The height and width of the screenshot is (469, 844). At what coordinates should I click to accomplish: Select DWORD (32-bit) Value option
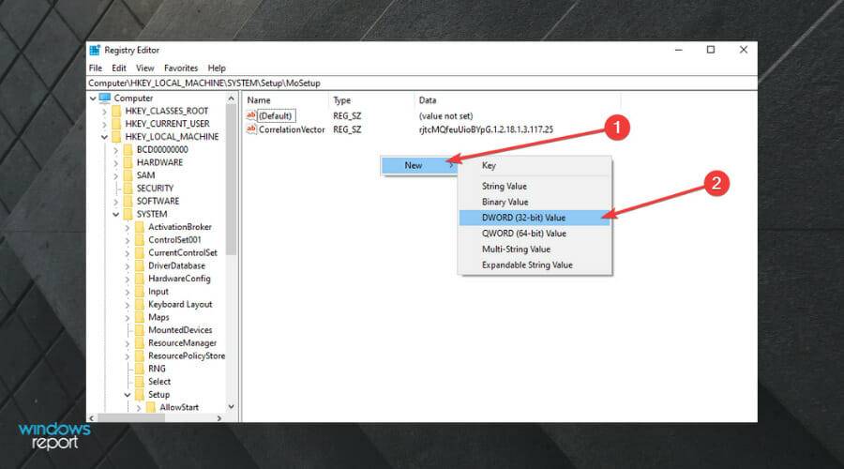[x=535, y=218]
